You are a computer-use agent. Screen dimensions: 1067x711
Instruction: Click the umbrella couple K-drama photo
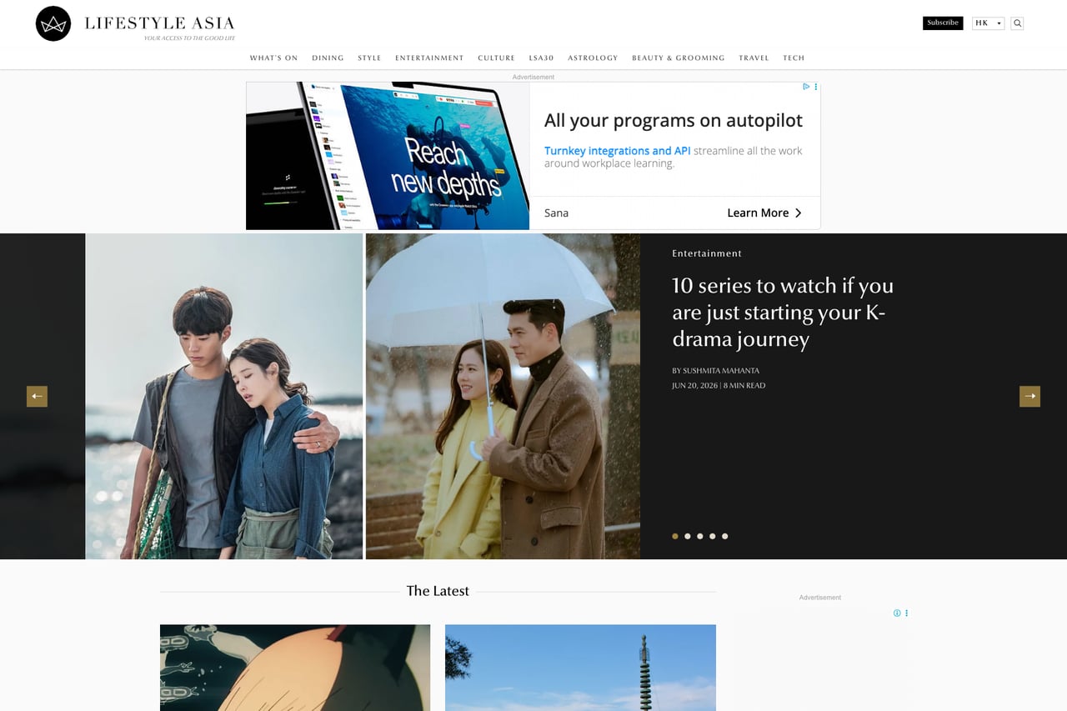[503, 396]
